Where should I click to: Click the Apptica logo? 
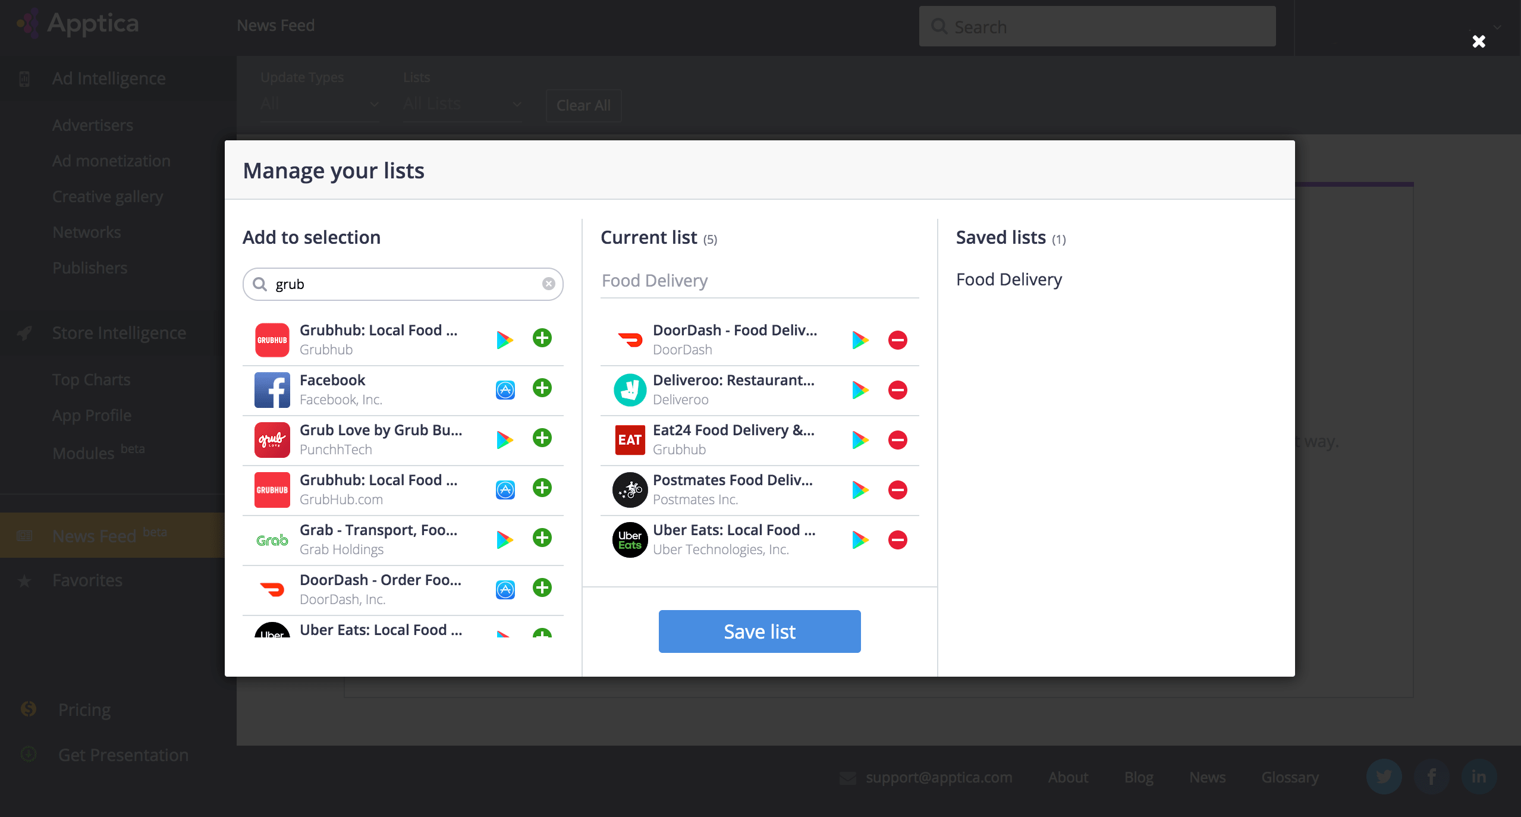click(x=78, y=24)
